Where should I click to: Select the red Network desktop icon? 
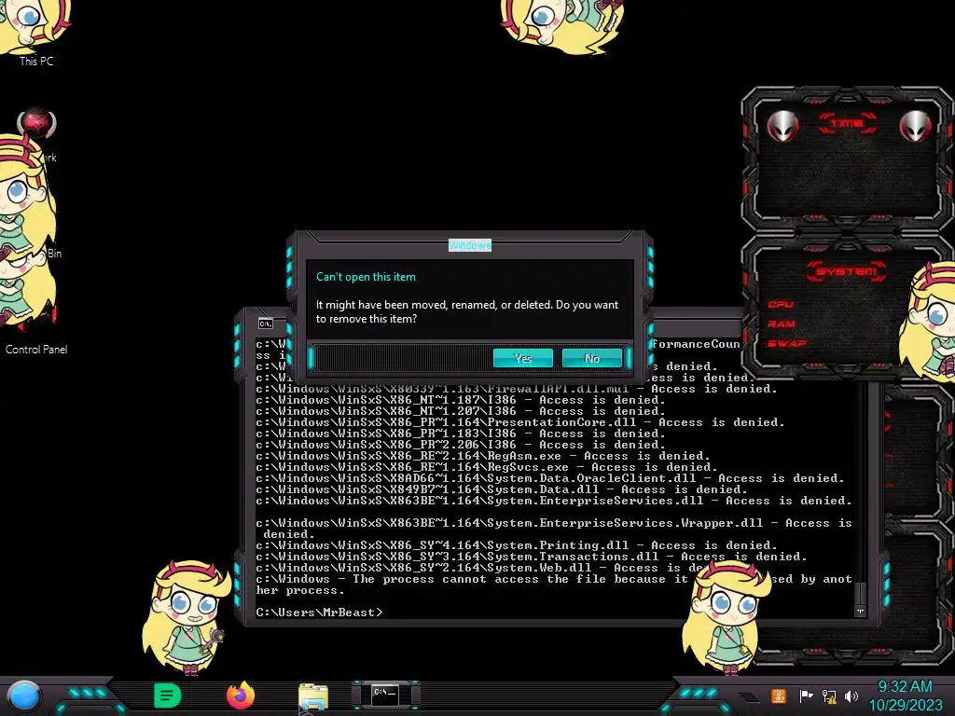coord(36,124)
